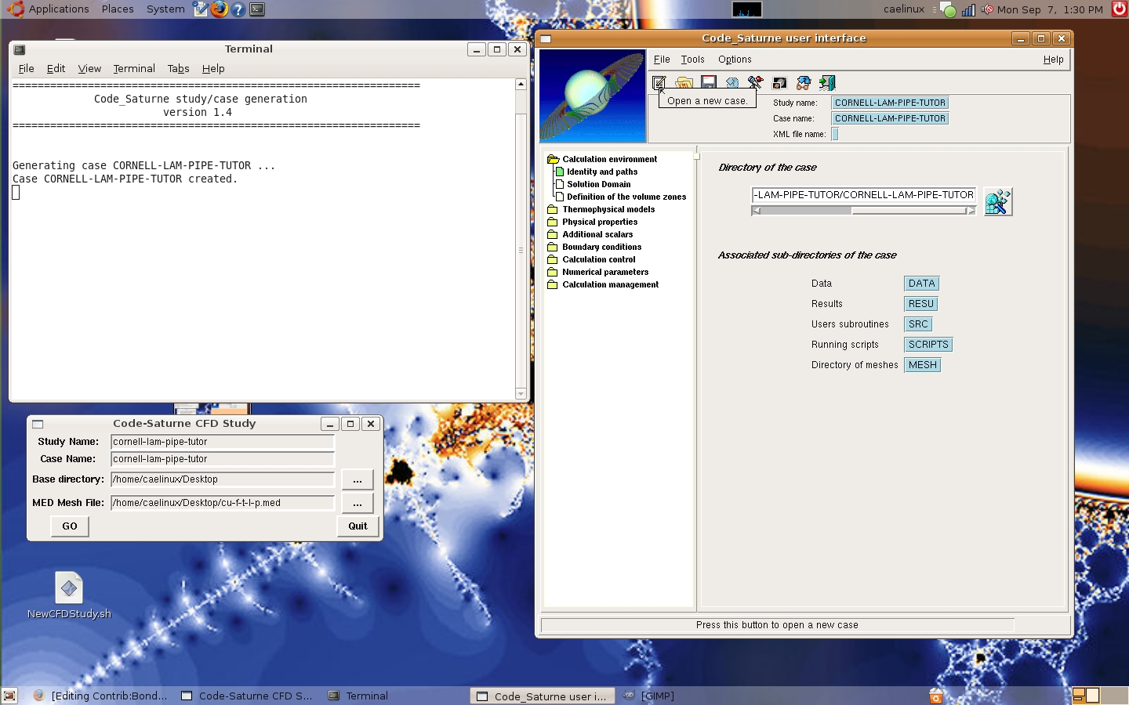1129x705 pixels.
Task: Click the red power shutdown icon
Action: pyautogui.click(x=1120, y=9)
